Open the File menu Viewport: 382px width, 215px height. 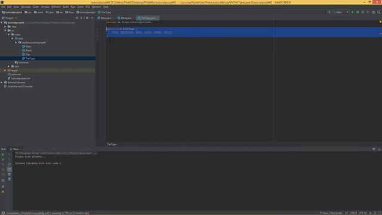pyautogui.click(x=3, y=7)
